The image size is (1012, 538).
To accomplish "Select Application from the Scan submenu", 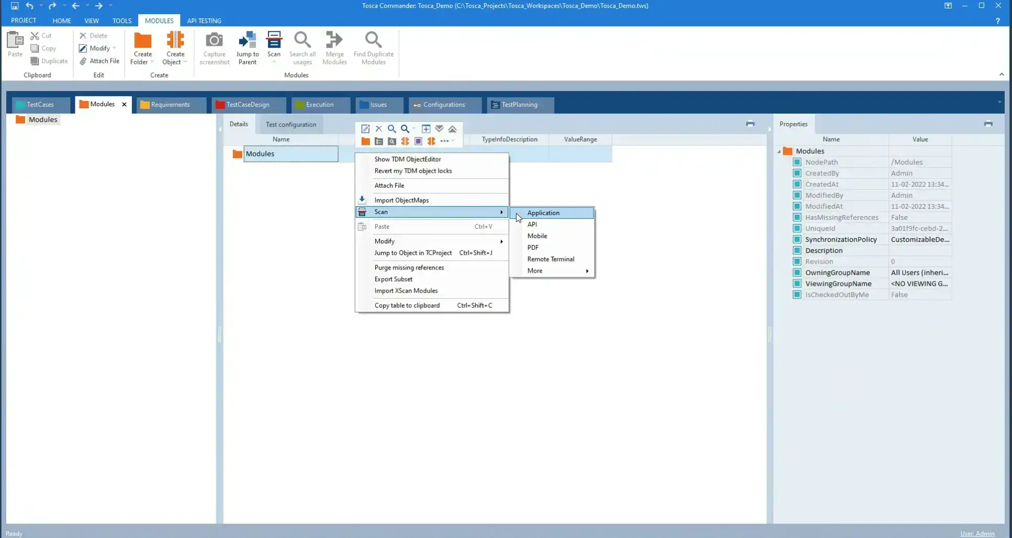I will click(x=543, y=213).
